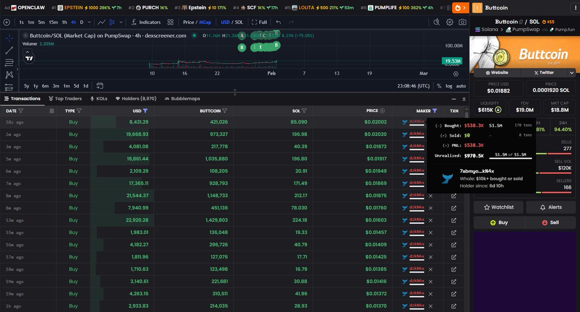Viewport: 580px width, 312px height.
Task: Open date picker calendar in DATE column
Action: click(x=52, y=111)
